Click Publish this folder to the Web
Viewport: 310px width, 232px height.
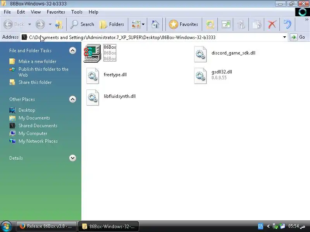(x=43, y=72)
